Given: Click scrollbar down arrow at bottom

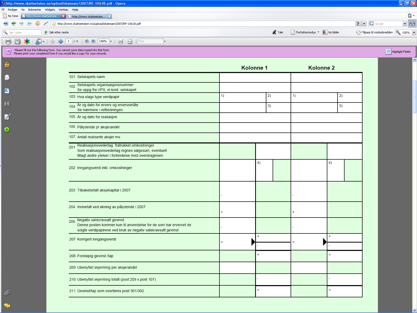Looking at the screenshot, I should [x=414, y=310].
